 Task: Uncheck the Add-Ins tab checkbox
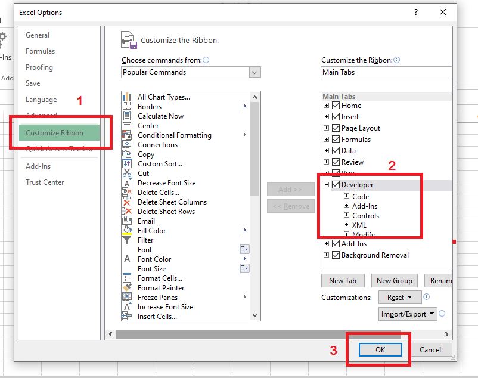coord(336,244)
